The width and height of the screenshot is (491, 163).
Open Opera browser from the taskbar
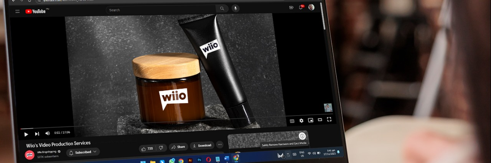point(209,159)
